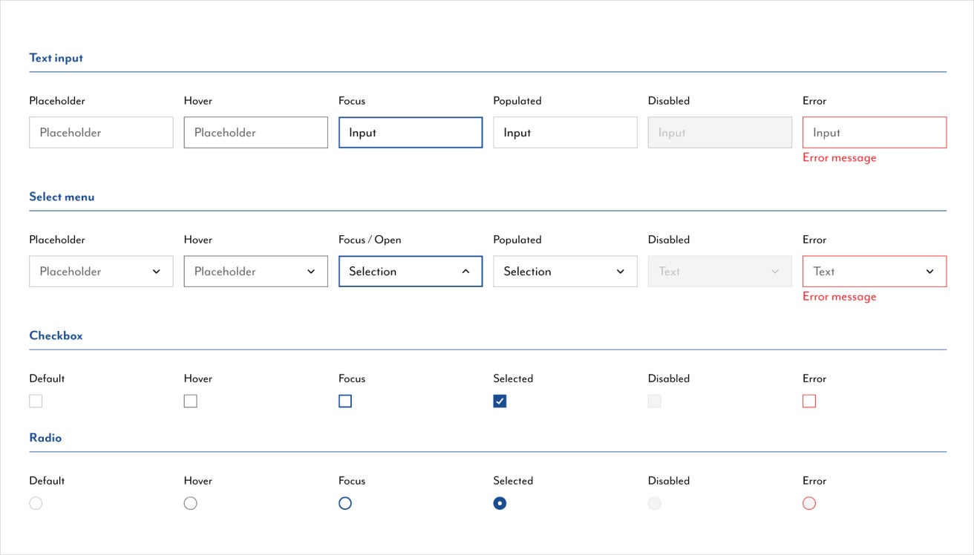The width and height of the screenshot is (974, 555).
Task: Click the Placeholder text input field
Action: pos(101,132)
